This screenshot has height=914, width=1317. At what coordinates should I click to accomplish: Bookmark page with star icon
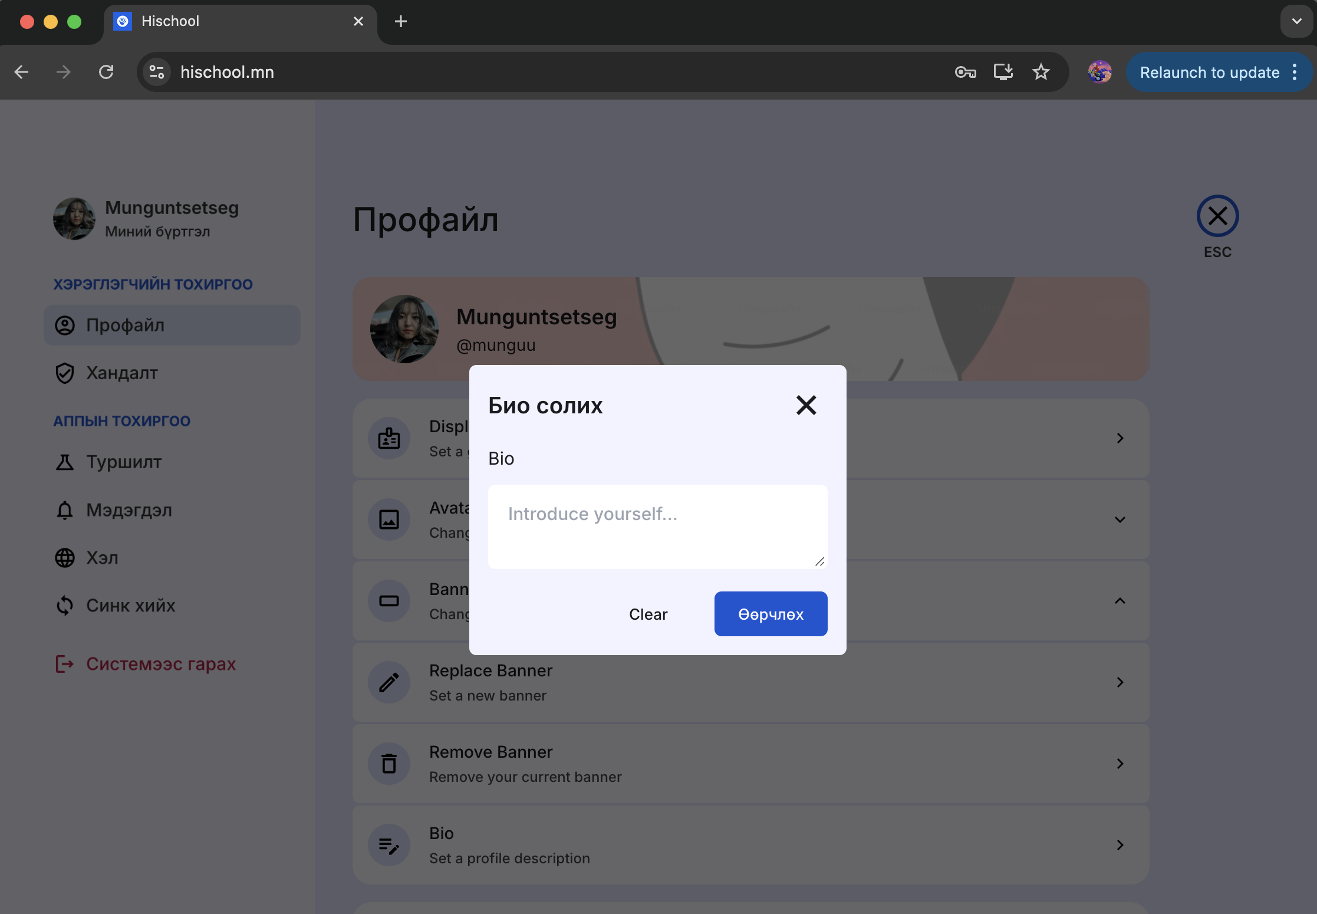click(x=1041, y=72)
